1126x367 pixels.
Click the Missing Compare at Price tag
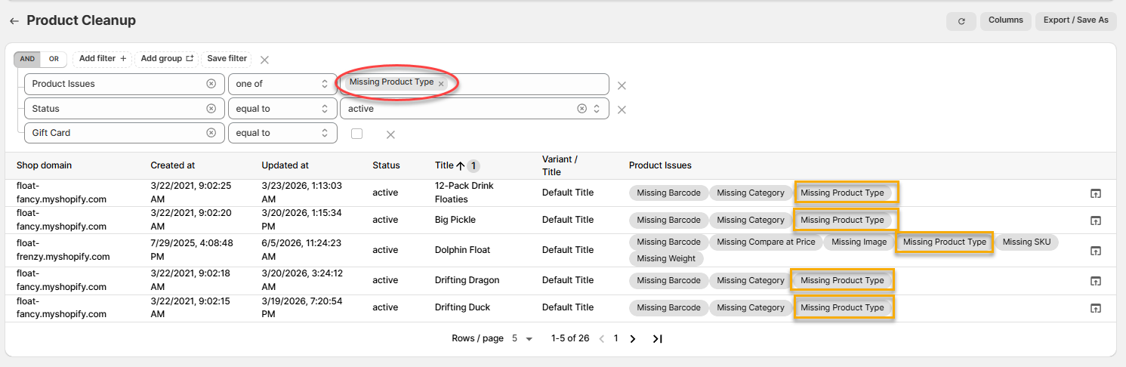point(766,242)
